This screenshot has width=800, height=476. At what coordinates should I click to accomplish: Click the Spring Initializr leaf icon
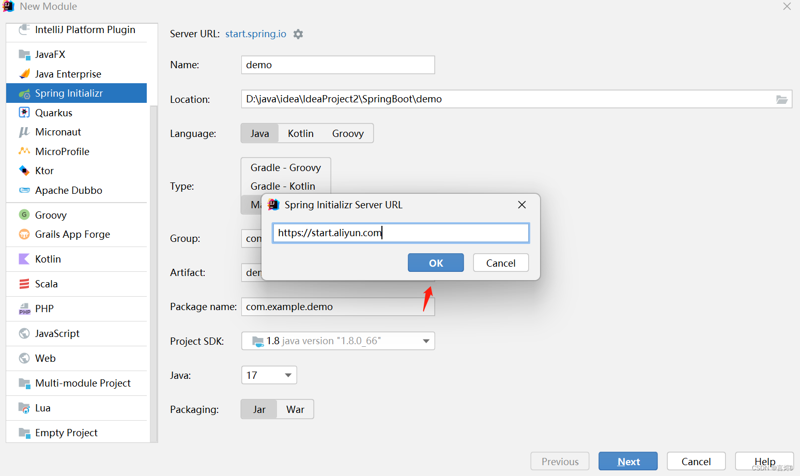(x=24, y=94)
